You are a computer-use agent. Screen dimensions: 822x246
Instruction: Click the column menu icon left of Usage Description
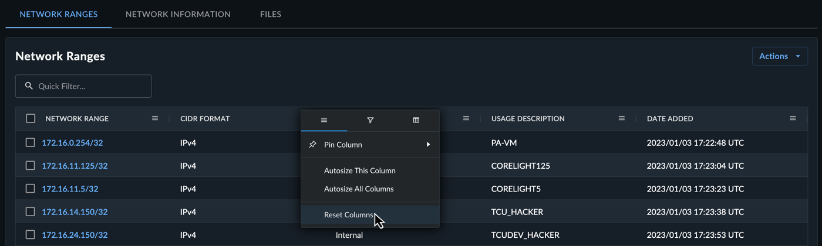[466, 118]
